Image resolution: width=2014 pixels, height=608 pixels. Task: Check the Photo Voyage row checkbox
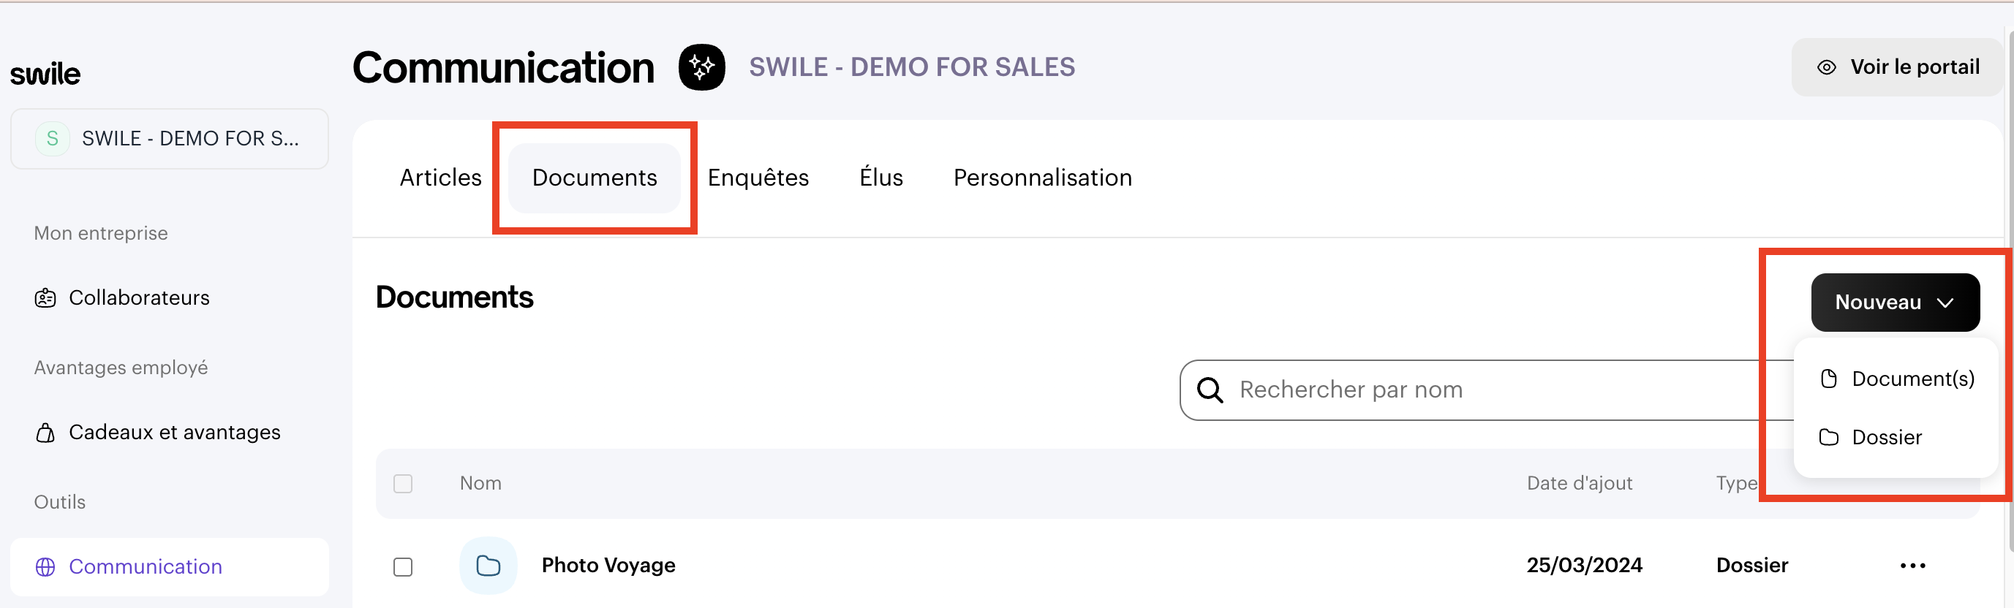(403, 566)
